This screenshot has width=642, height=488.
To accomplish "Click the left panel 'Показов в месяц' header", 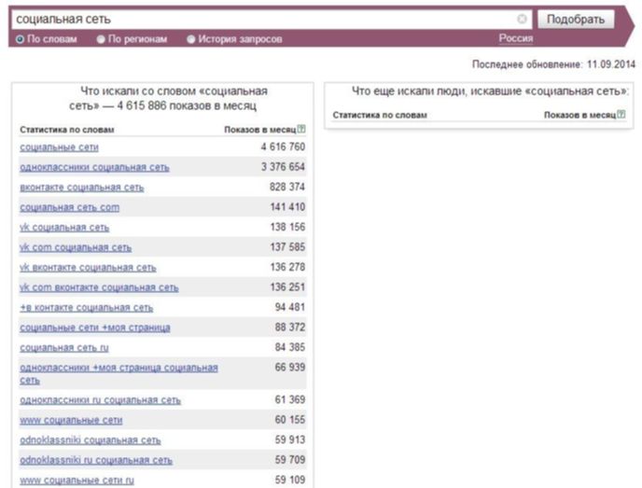I will [260, 130].
